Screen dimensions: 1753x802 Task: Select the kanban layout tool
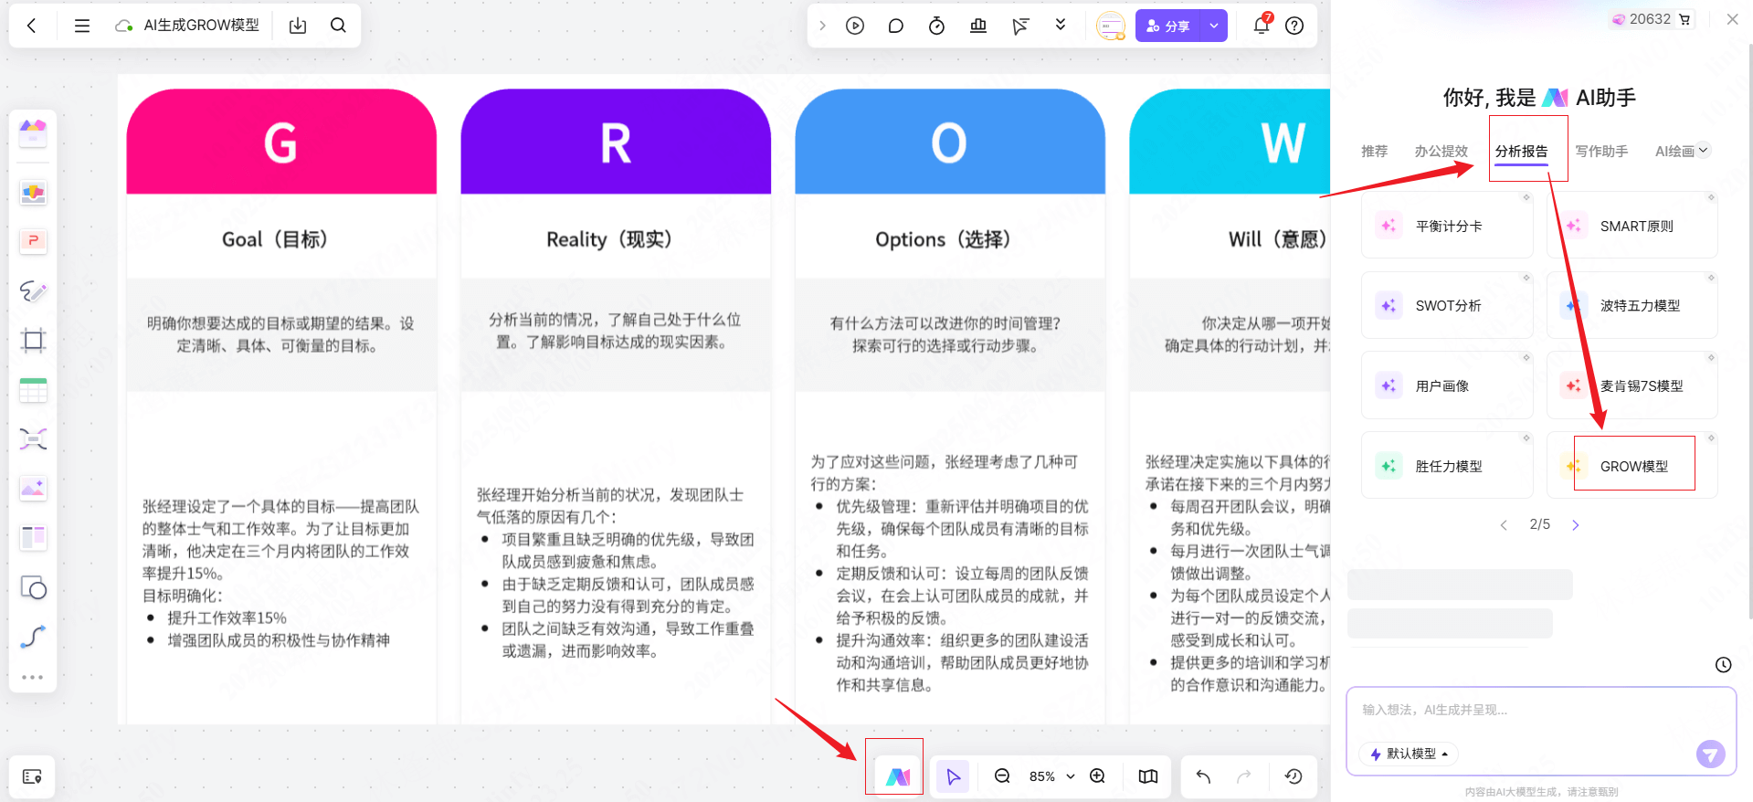pyautogui.click(x=33, y=538)
